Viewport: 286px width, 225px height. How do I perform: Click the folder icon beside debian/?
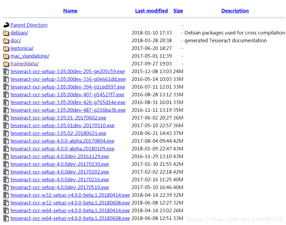pyautogui.click(x=6, y=33)
